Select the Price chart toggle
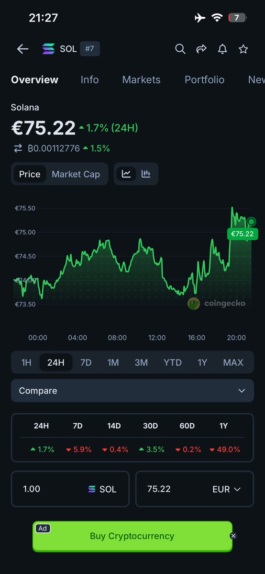Image resolution: width=265 pixels, height=574 pixels. [x=30, y=174]
